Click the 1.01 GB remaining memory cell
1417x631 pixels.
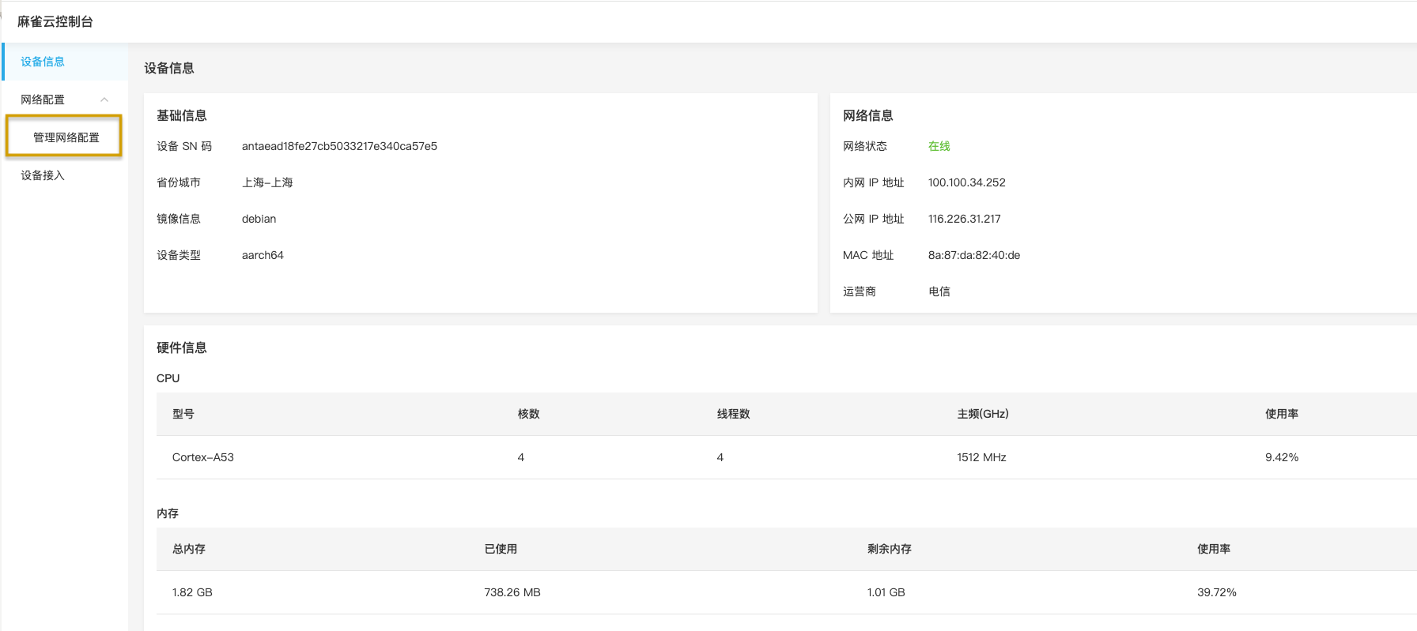(886, 592)
